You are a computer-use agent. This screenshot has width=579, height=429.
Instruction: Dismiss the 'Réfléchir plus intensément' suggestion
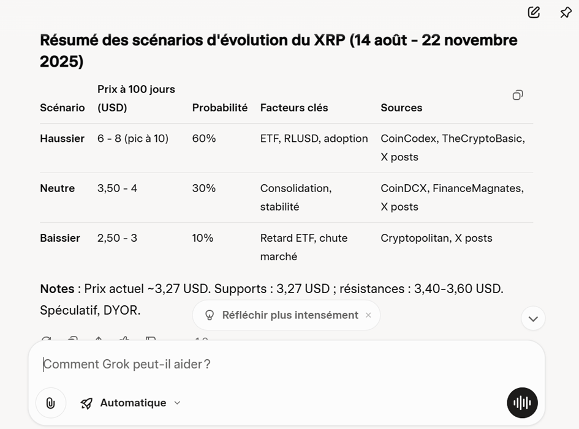tap(368, 315)
